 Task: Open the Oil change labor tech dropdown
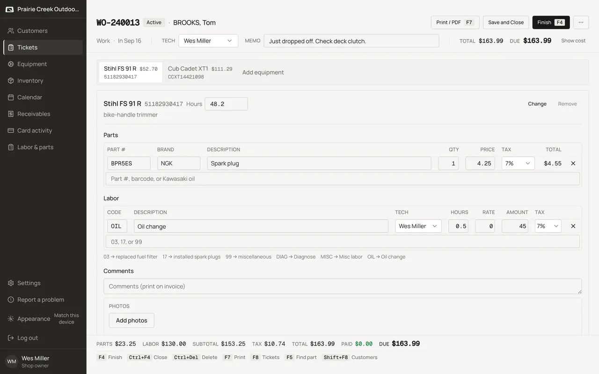pyautogui.click(x=418, y=226)
